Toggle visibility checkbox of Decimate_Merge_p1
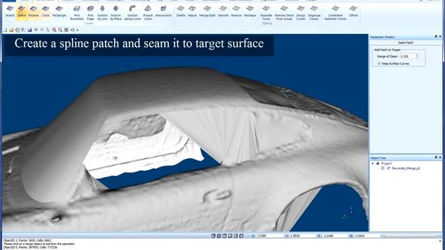Screen dimensions: 445x250 click(383, 168)
